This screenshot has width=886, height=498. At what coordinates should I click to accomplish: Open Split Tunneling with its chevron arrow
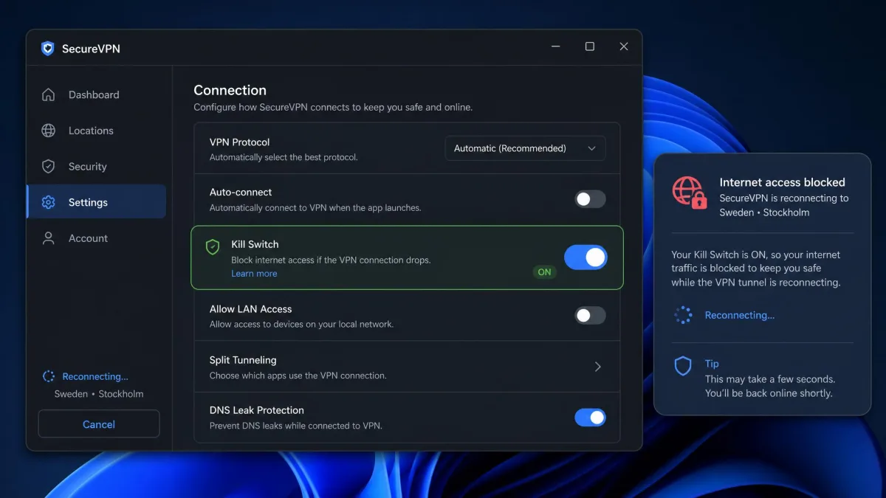click(x=598, y=367)
